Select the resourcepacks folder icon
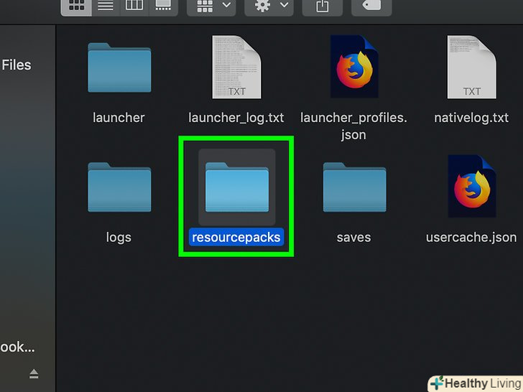Viewport: 523px width, 392px height. tap(236, 187)
